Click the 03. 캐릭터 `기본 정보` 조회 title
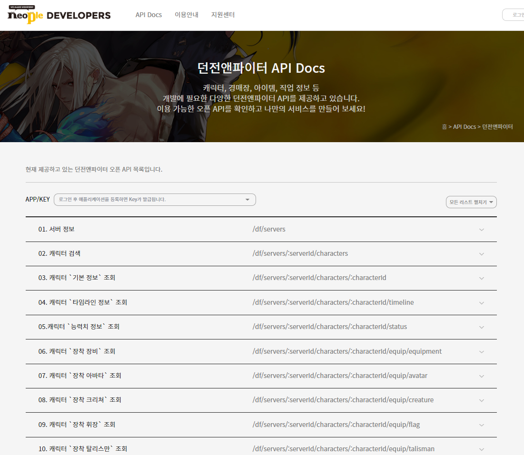524x455 pixels. pos(77,278)
